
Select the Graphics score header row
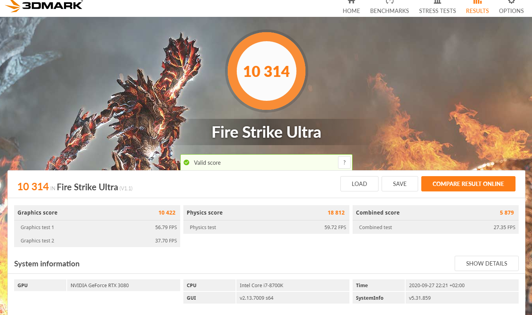(97, 212)
